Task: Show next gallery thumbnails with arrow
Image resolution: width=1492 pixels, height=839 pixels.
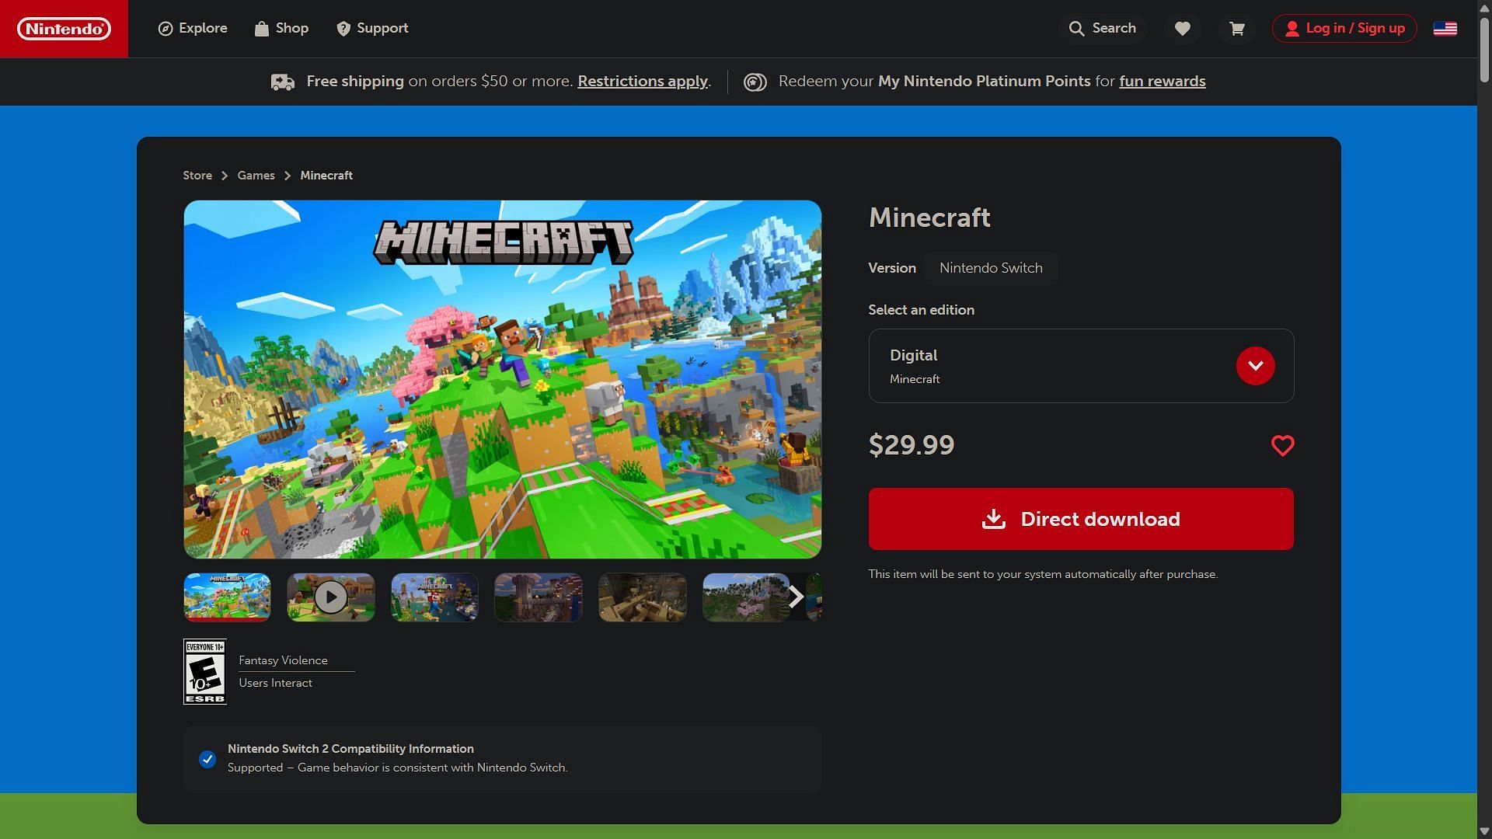Action: coord(795,597)
